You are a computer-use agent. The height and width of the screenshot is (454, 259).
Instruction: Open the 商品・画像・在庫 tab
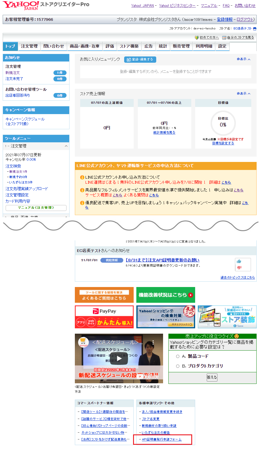pyautogui.click(x=85, y=46)
